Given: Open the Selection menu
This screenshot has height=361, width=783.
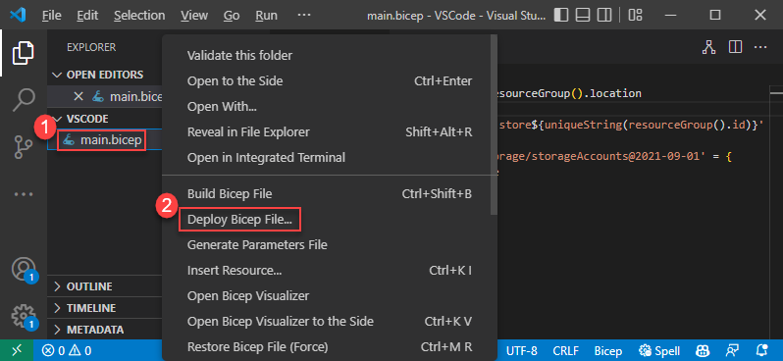Looking at the screenshot, I should (139, 16).
